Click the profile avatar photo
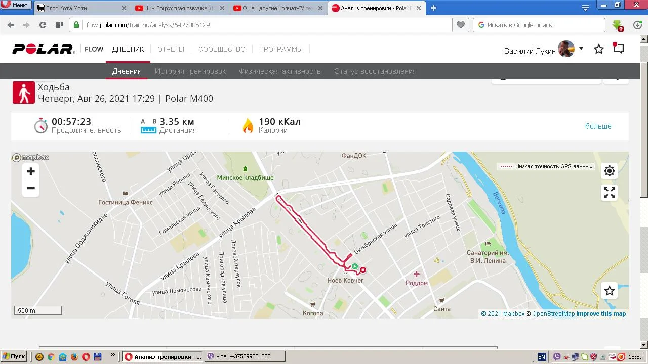Viewport: 648px width, 364px height. [566, 49]
